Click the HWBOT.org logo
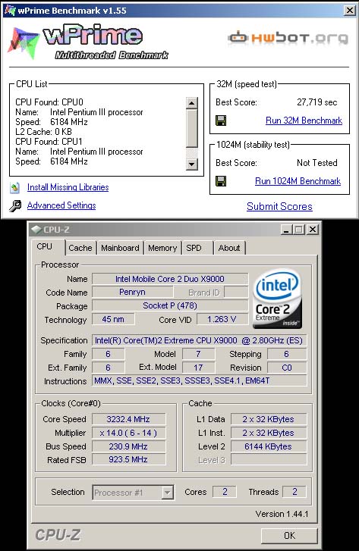Viewport: 359px width, 551px height. click(288, 38)
